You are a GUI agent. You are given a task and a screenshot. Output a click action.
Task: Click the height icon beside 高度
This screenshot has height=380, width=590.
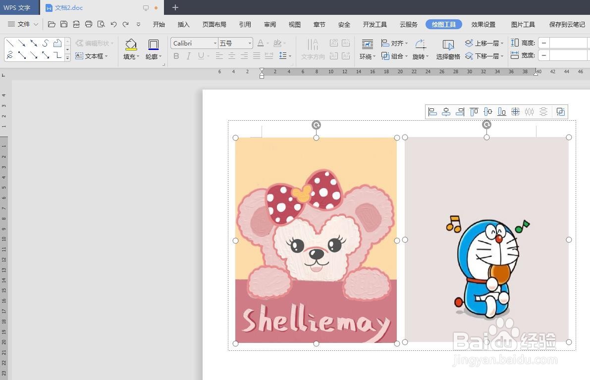(x=514, y=43)
